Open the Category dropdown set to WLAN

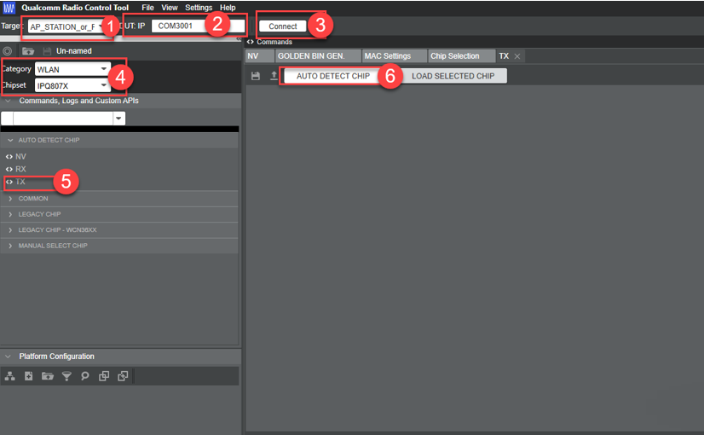[x=72, y=69]
